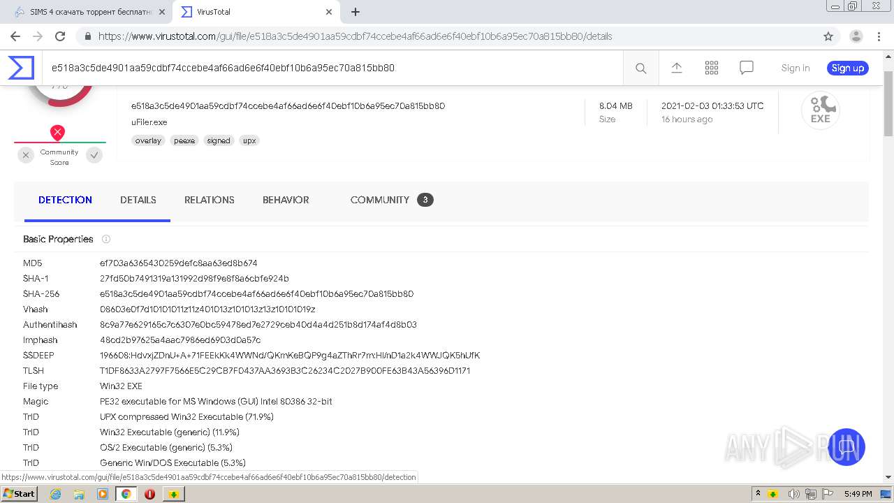Click the Imphash value
Screen dimensions: 894x503
coord(180,340)
